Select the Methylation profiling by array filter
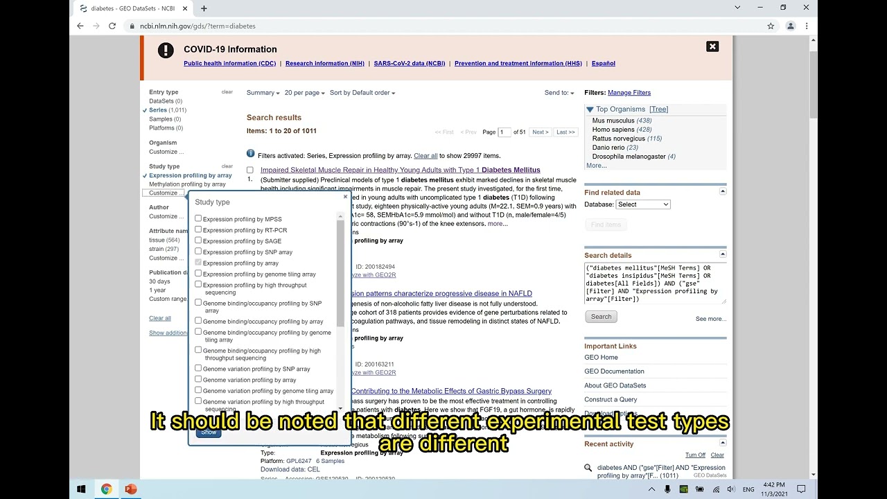The width and height of the screenshot is (887, 499). (x=187, y=184)
